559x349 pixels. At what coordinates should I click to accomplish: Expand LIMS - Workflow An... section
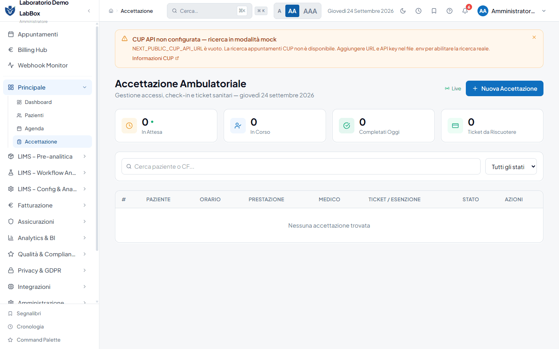coord(47,173)
